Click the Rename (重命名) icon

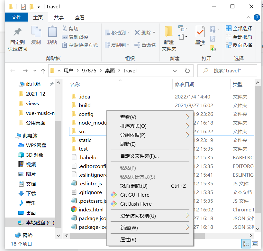tap(137, 45)
